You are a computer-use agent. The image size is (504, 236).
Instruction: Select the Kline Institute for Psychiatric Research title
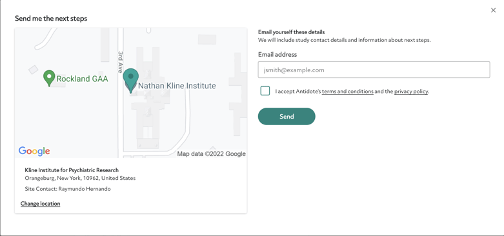coord(72,170)
